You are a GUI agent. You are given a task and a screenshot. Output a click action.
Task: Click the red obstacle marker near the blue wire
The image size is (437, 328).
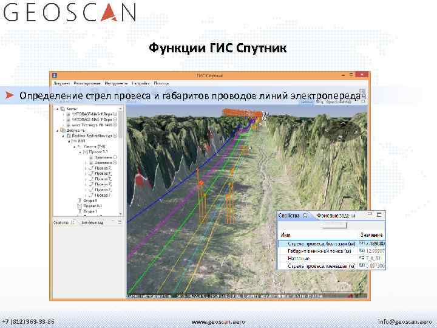pyautogui.click(x=140, y=179)
